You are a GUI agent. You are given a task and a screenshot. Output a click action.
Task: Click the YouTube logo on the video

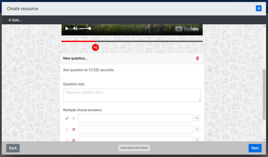click(183, 29)
